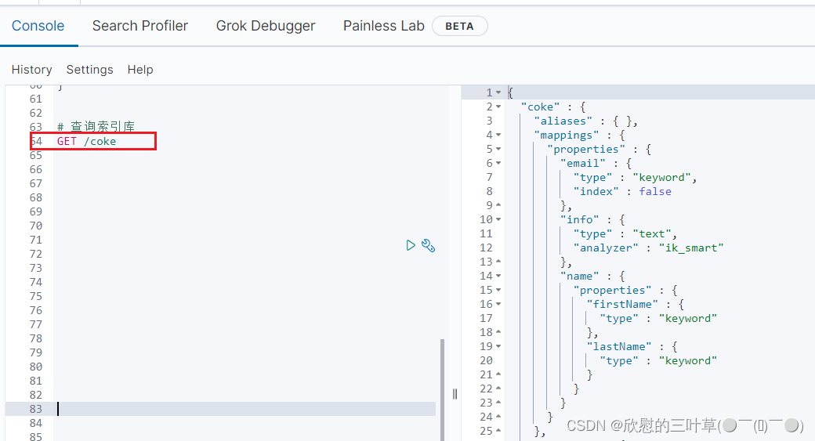
Task: Collapse response line 1 root brace
Action: click(x=498, y=92)
